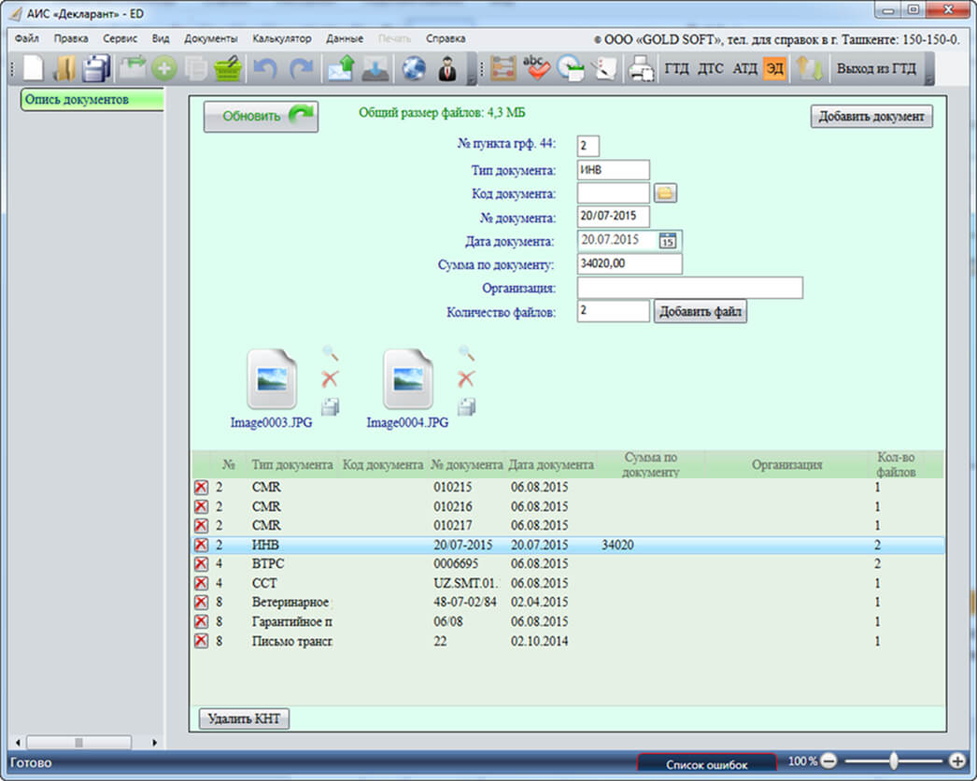Click the man in suit icon
This screenshot has width=977, height=781.
pos(447,68)
